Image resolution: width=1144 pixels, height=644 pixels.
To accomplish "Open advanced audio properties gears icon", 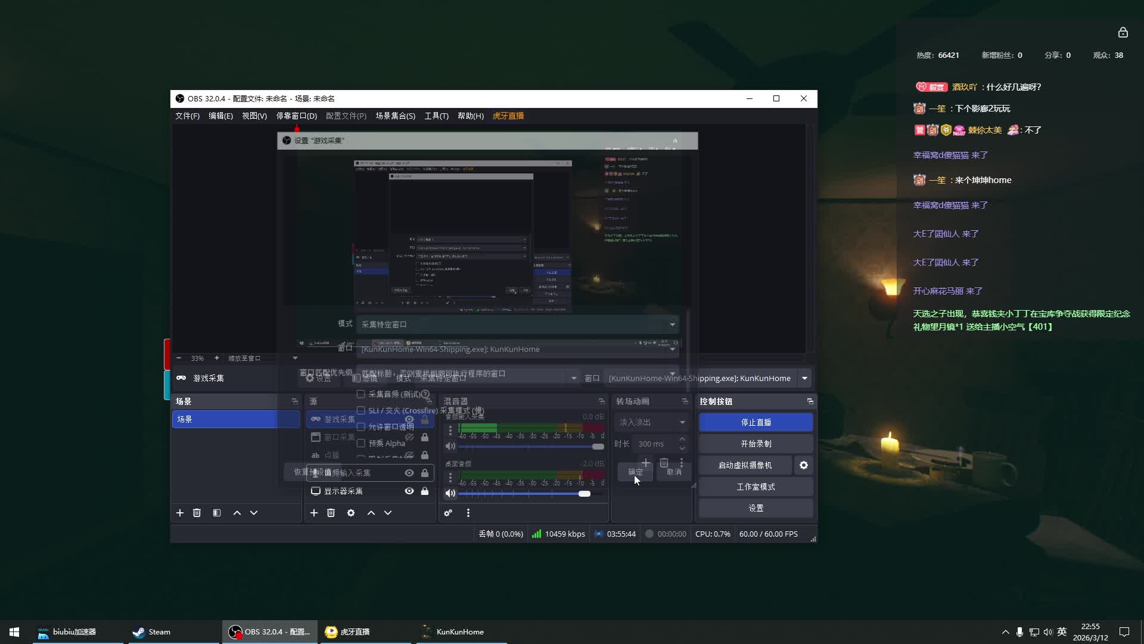I will click(448, 513).
